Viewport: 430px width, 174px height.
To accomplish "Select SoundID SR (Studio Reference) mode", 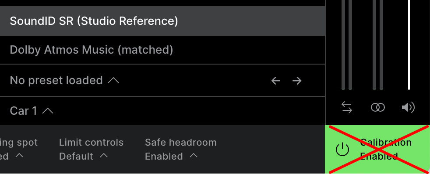I will point(162,21).
